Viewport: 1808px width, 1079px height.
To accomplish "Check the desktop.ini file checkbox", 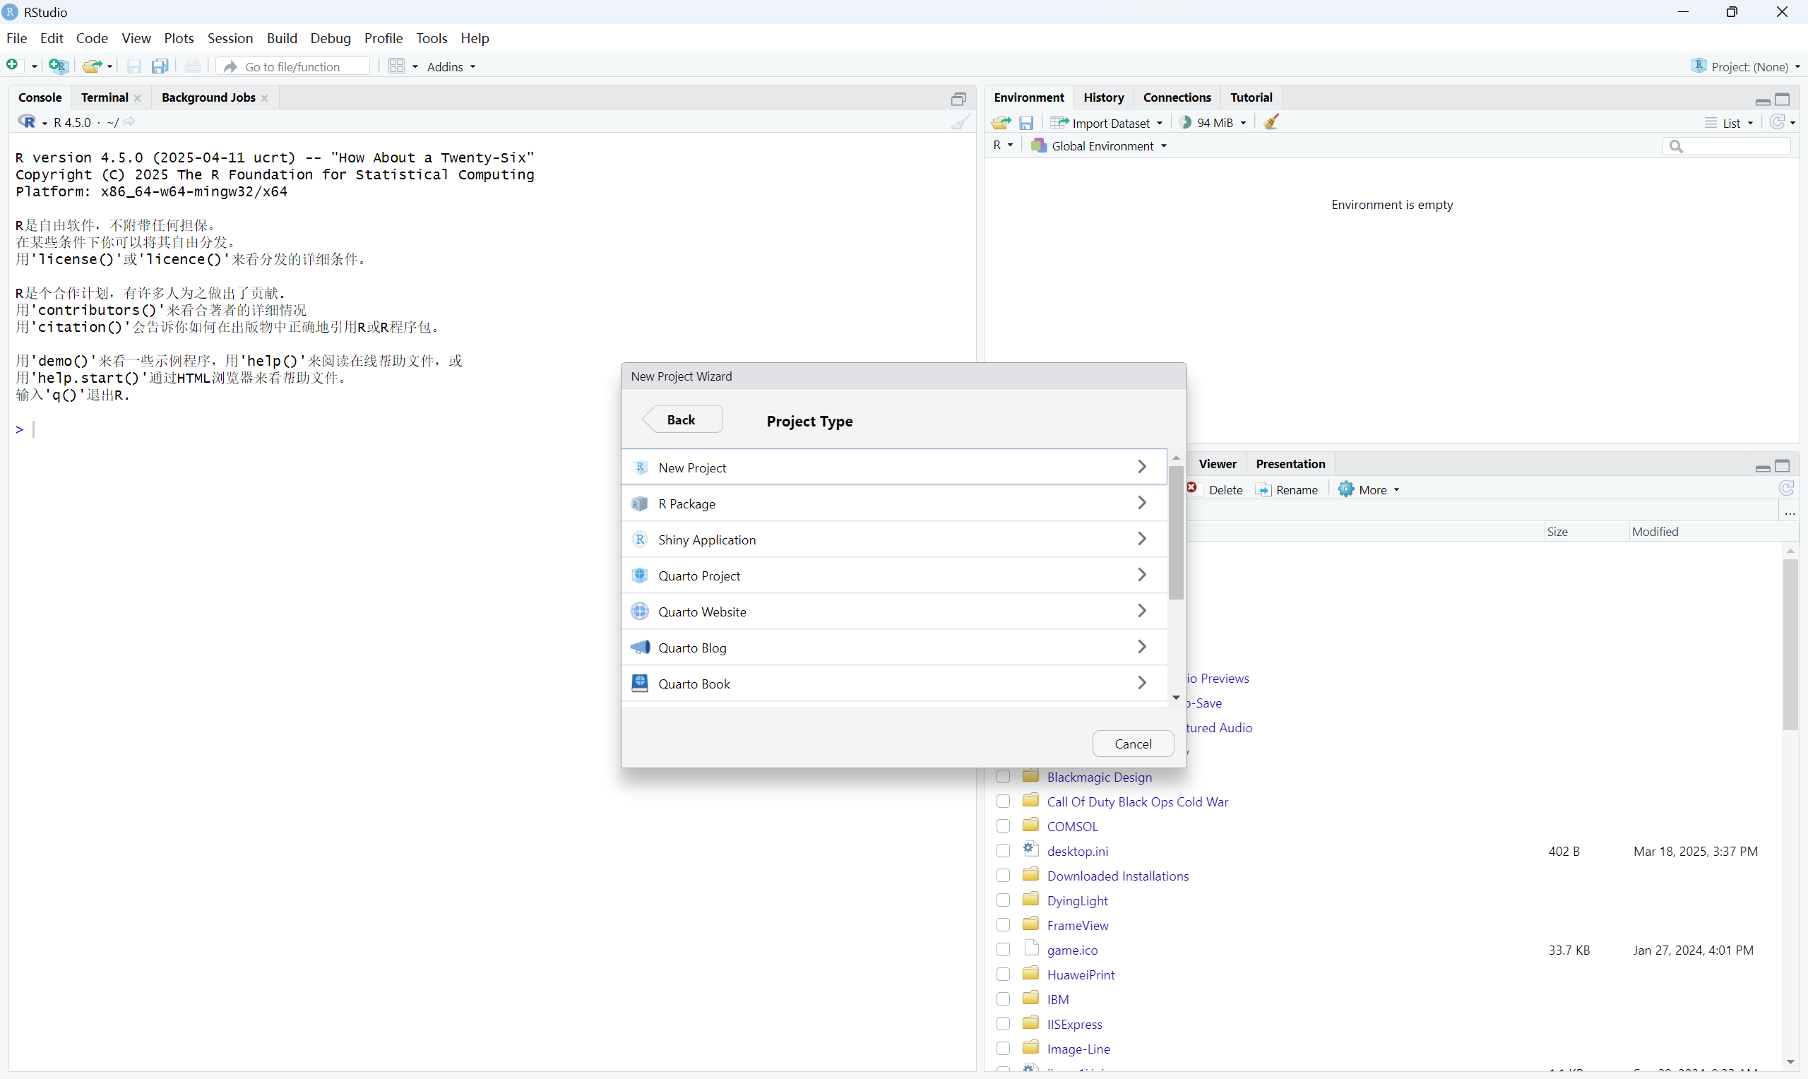I will pyautogui.click(x=1004, y=851).
